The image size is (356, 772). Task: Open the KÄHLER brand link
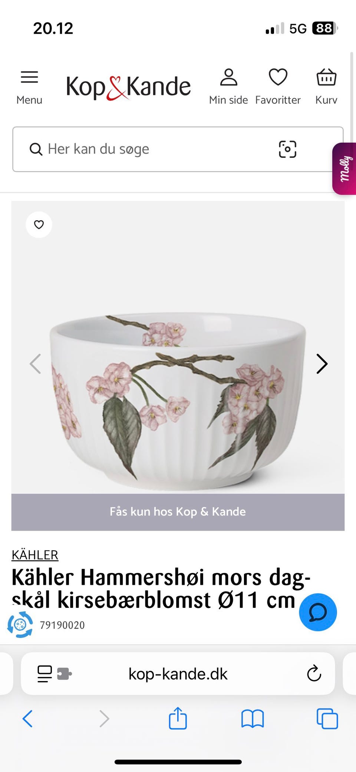pos(35,555)
